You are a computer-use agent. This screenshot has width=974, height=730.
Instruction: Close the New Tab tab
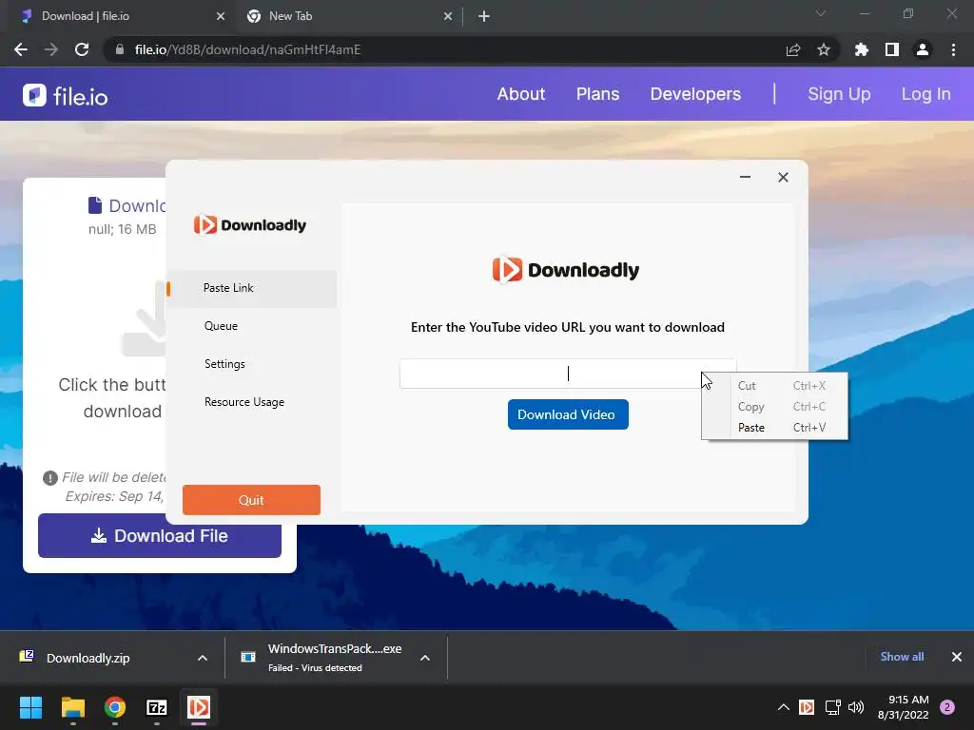448,16
